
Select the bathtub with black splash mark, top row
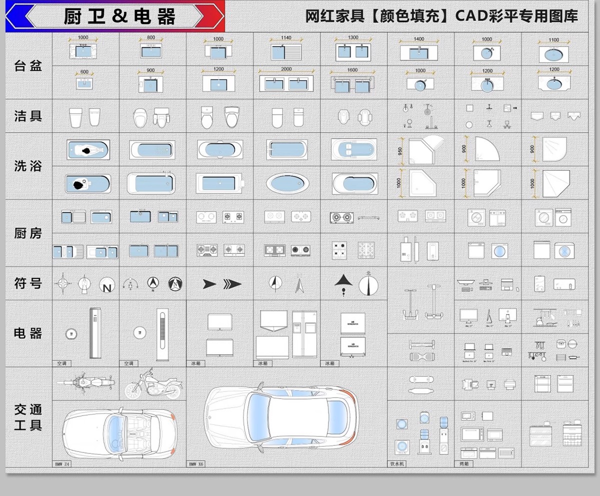tap(88, 150)
